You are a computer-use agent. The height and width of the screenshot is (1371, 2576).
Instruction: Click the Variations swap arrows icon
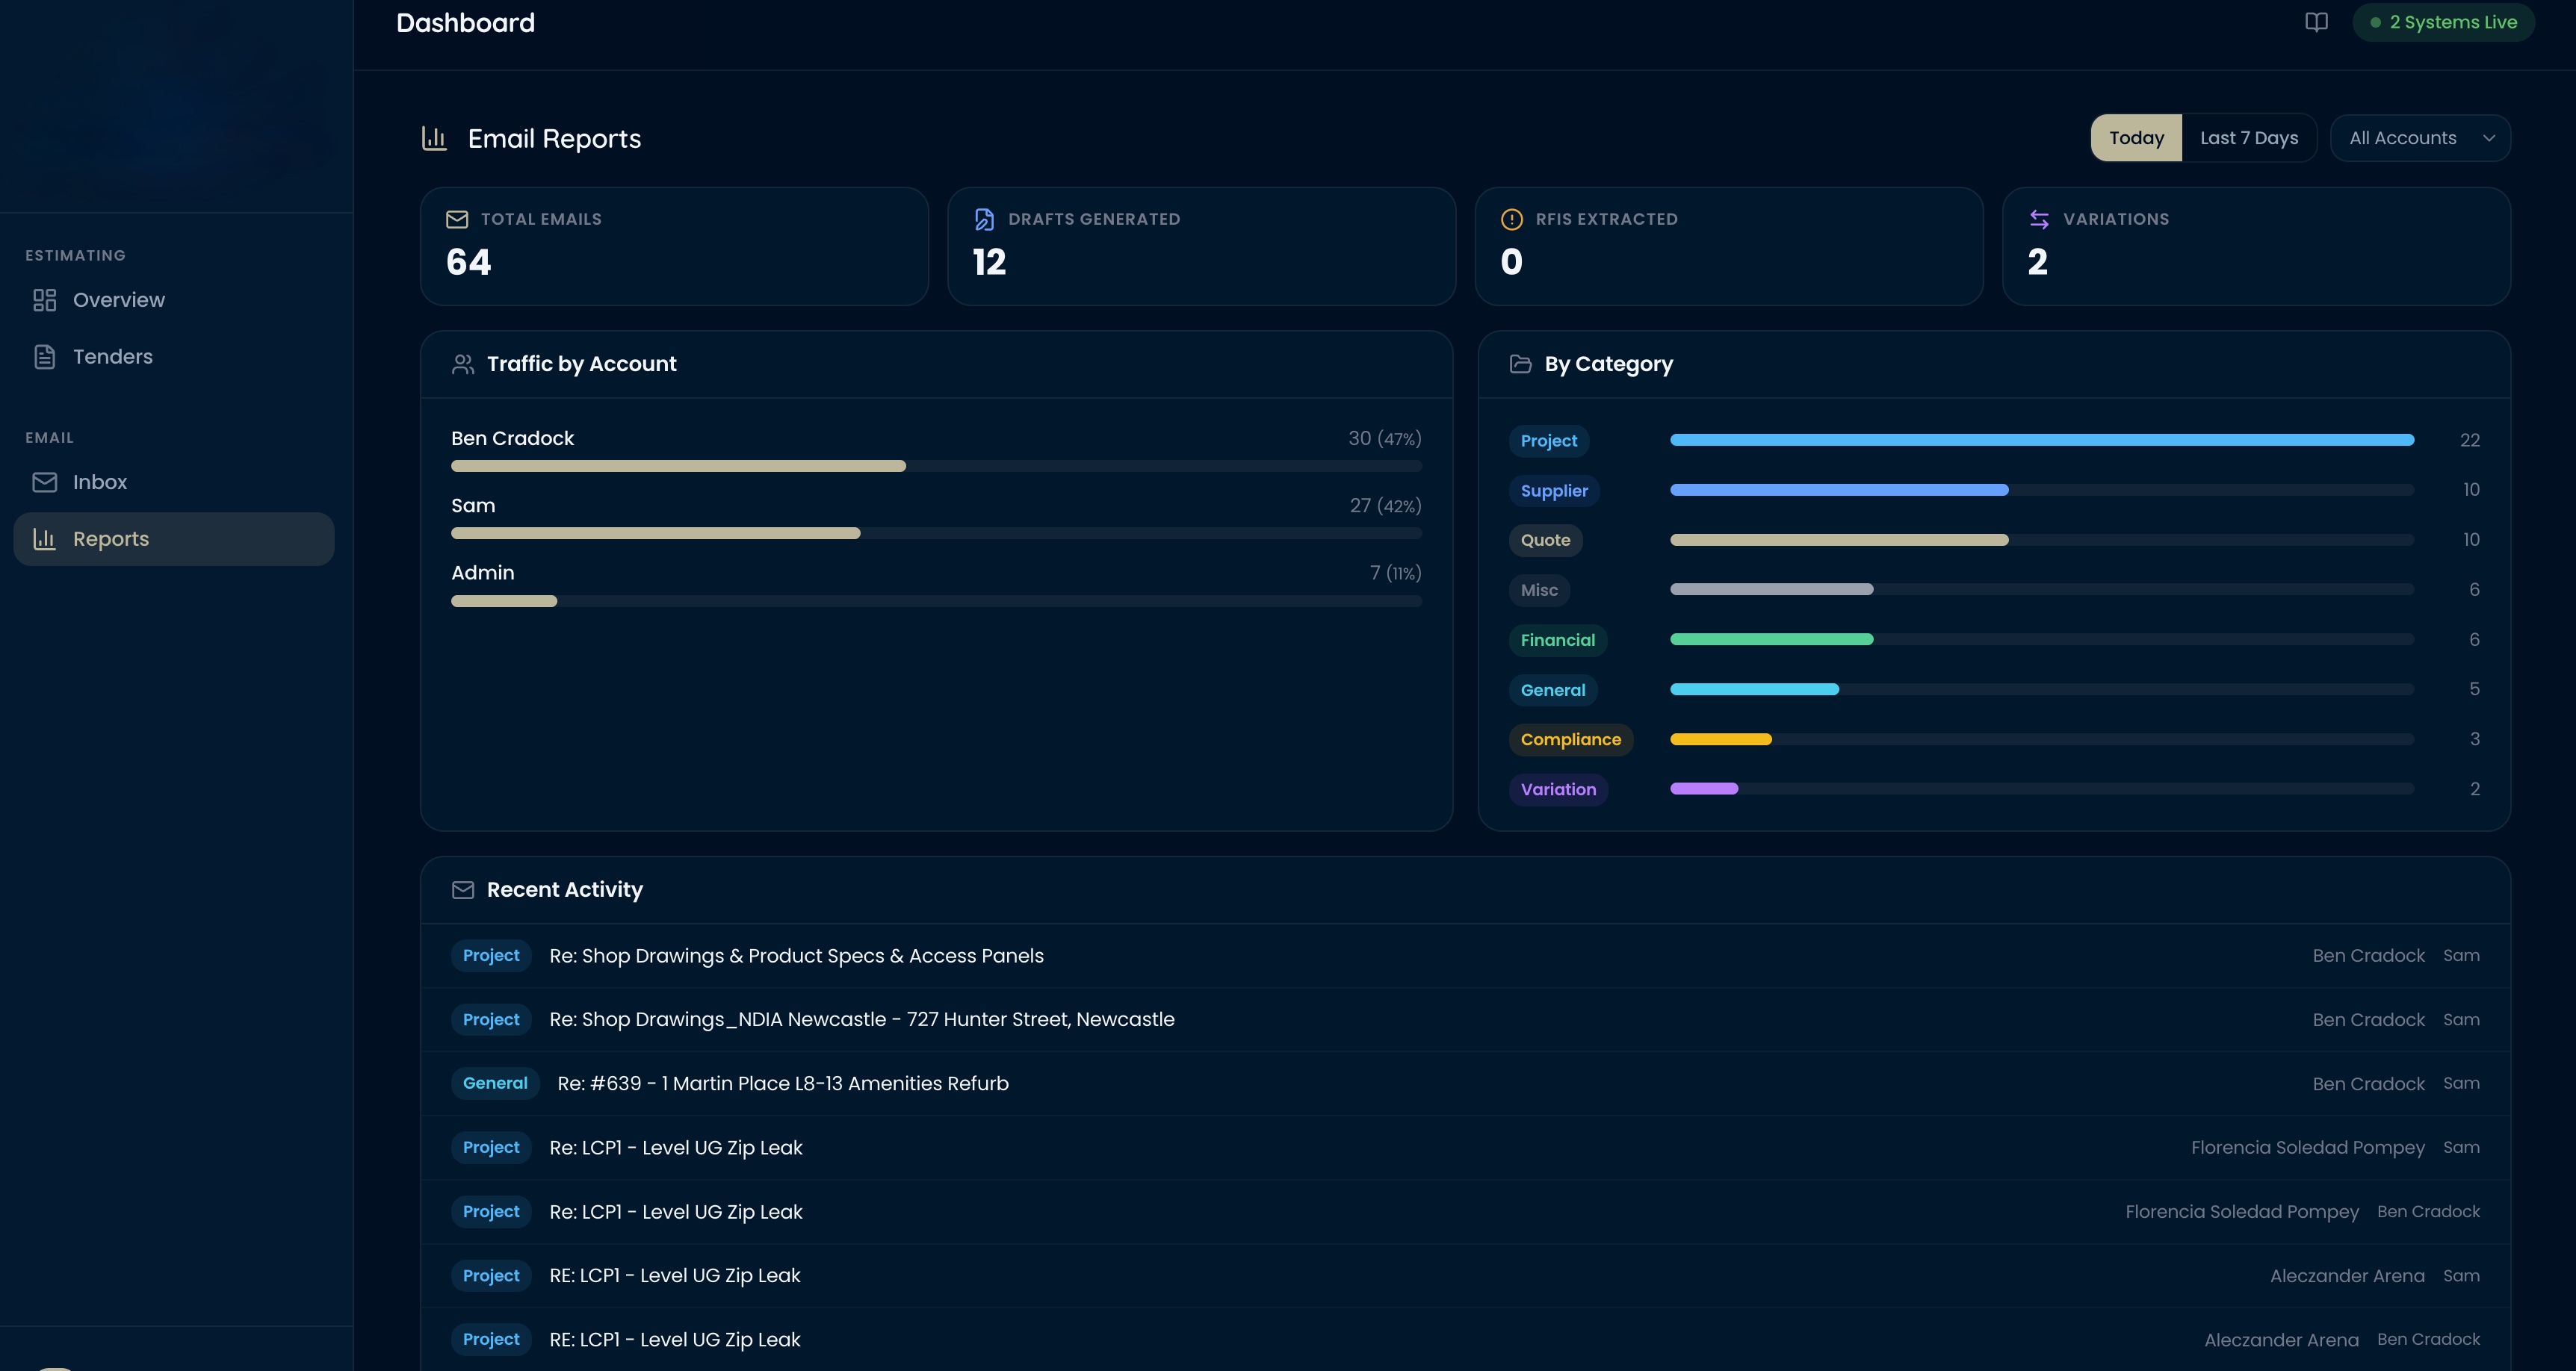pos(2039,219)
